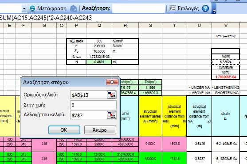Select the cell with value 206000
The height and width of the screenshot is (164, 247).
point(99,46)
